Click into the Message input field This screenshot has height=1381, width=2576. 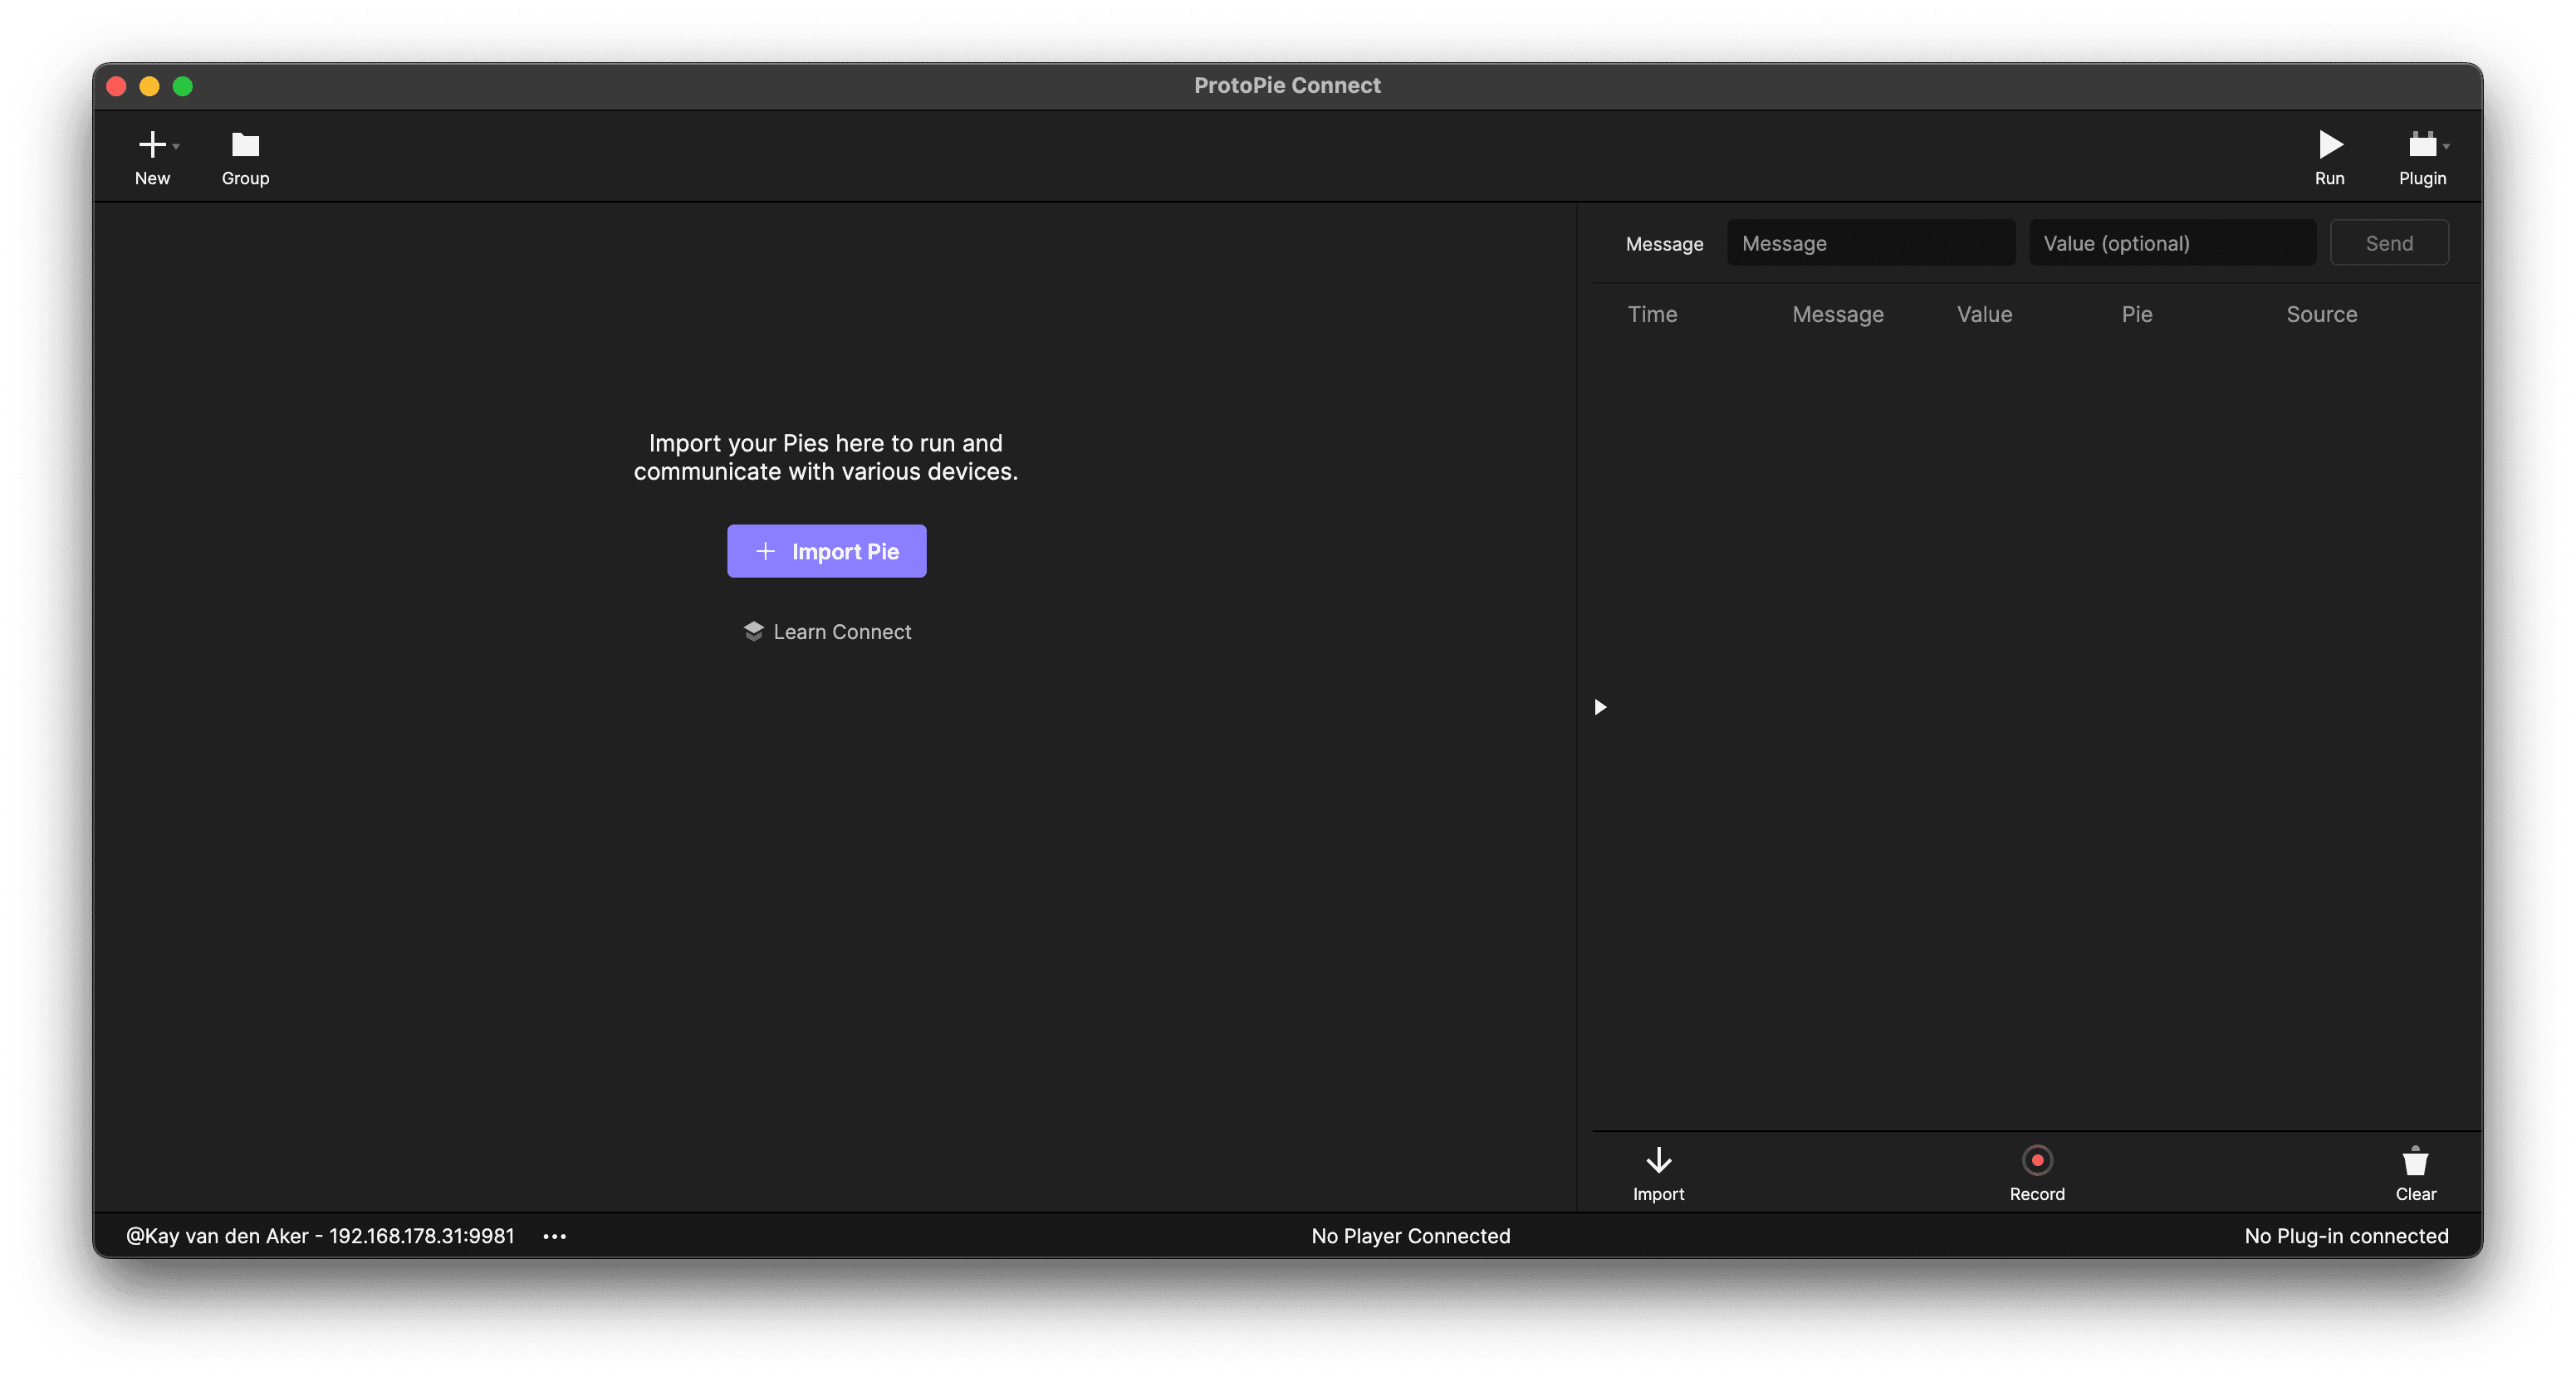tap(1871, 242)
